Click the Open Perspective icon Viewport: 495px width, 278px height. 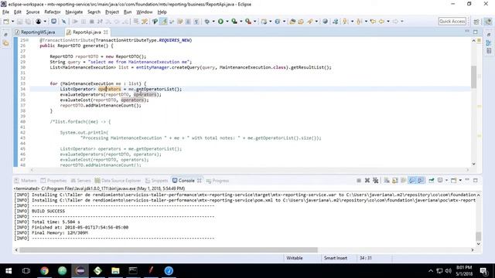click(x=476, y=22)
